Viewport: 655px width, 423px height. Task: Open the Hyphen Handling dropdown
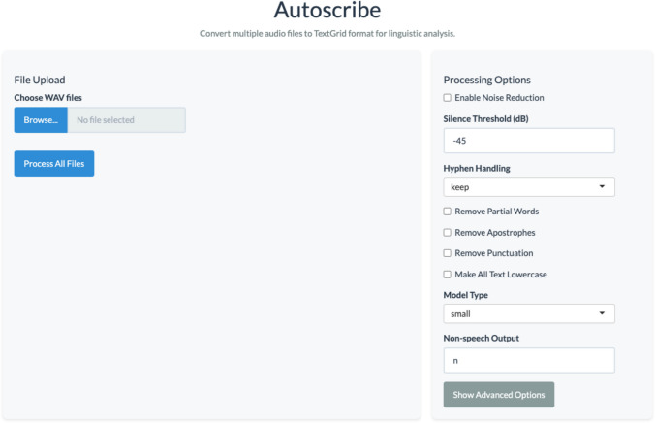pyautogui.click(x=529, y=187)
